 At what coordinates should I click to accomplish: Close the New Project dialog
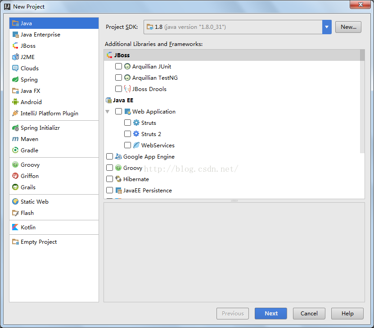(360, 5)
